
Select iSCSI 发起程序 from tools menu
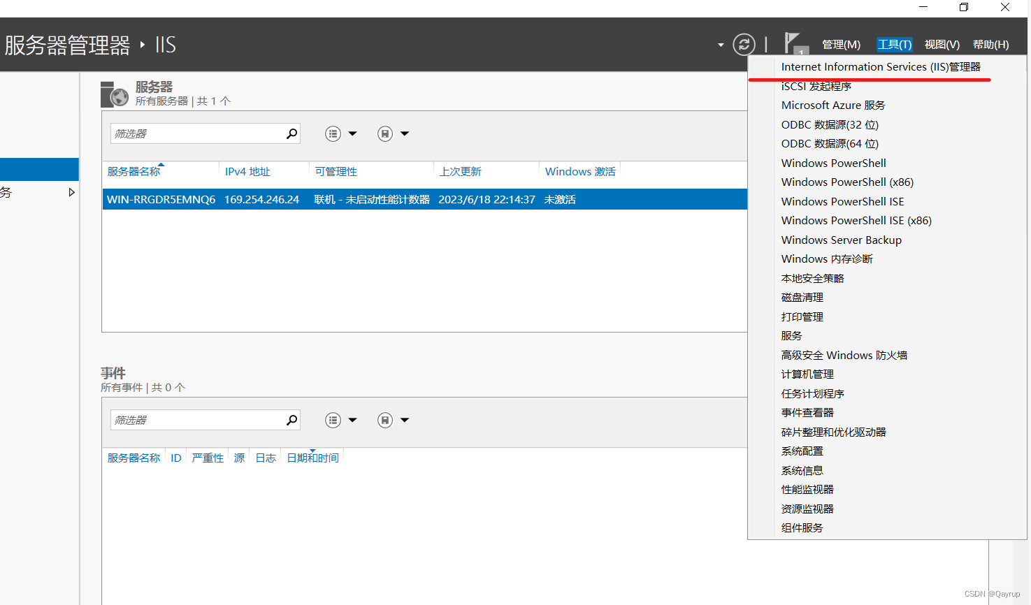coord(816,86)
